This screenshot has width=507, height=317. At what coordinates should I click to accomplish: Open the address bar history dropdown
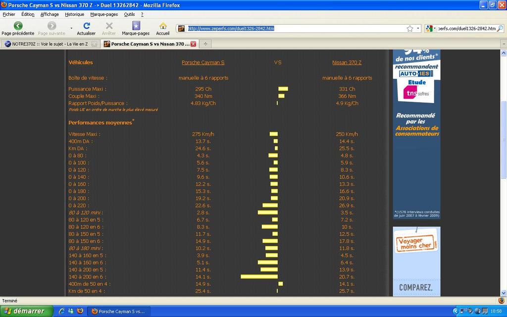click(x=418, y=29)
